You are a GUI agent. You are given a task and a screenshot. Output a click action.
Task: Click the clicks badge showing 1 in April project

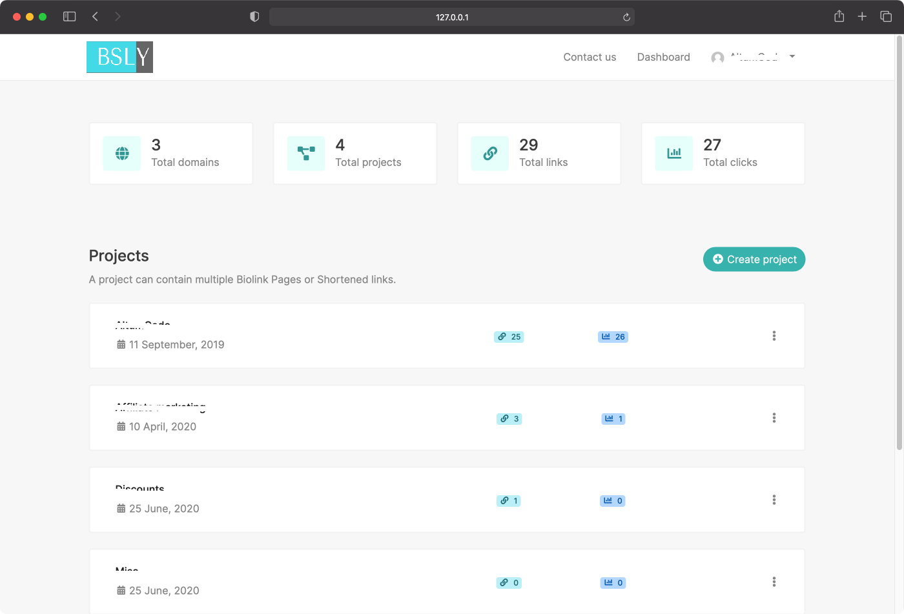[x=613, y=418]
